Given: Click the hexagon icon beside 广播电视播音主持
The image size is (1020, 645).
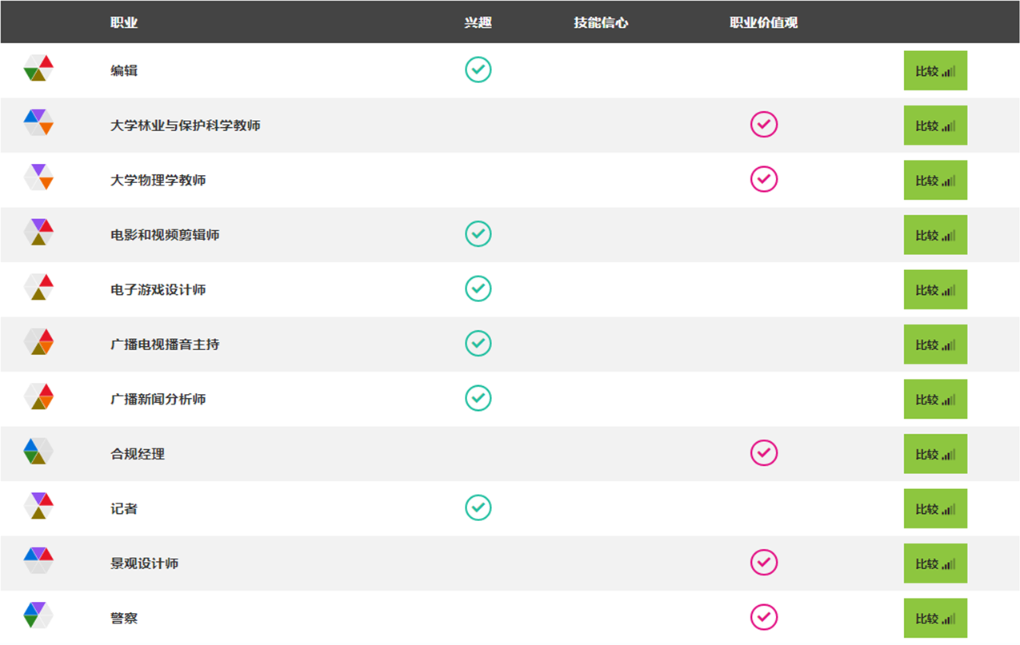Looking at the screenshot, I should click(38, 342).
